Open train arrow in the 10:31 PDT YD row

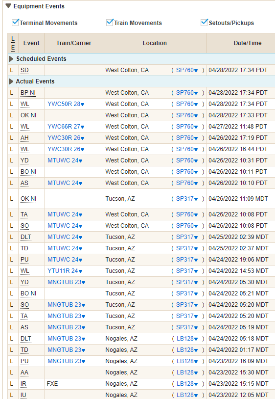(x=80, y=161)
